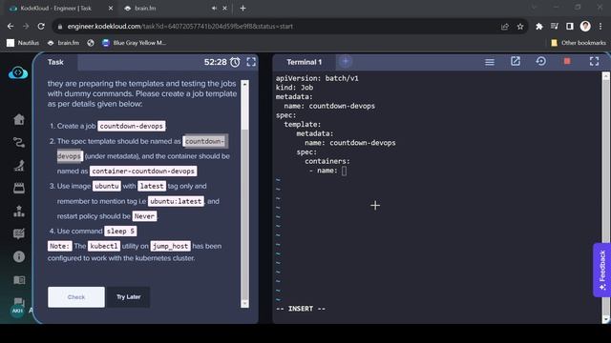Select the Terminal 1 tab
Viewport: 611px width, 343px height.
tap(305, 62)
